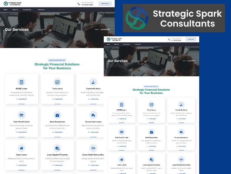Click Loans Against Property icon in left page

[57, 148]
